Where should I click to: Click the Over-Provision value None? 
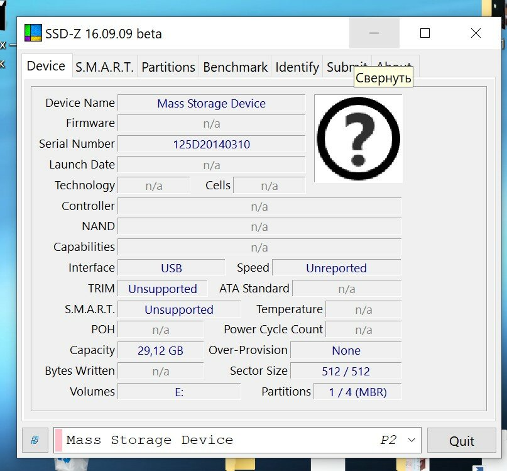(346, 351)
